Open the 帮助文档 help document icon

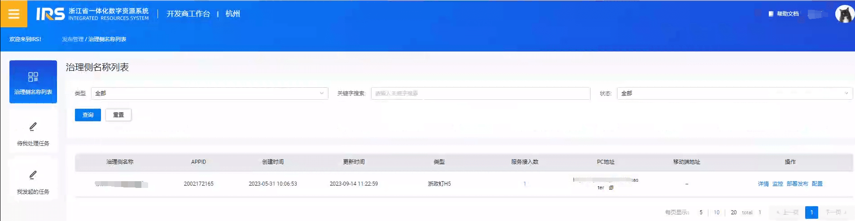[771, 14]
